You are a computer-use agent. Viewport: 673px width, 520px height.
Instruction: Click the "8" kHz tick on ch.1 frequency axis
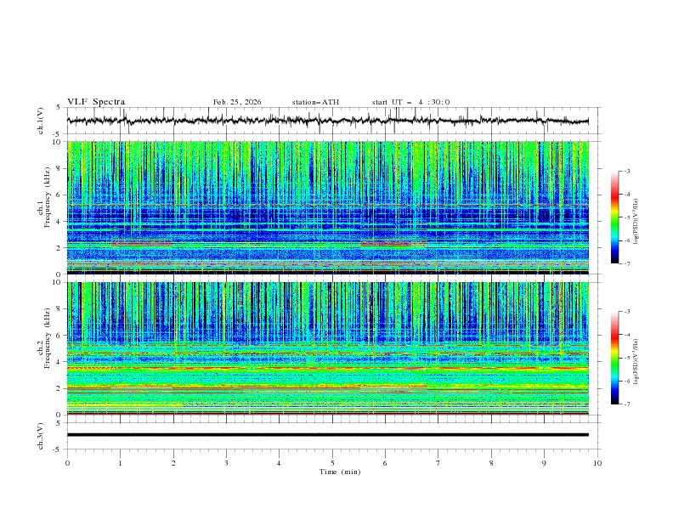(60, 168)
